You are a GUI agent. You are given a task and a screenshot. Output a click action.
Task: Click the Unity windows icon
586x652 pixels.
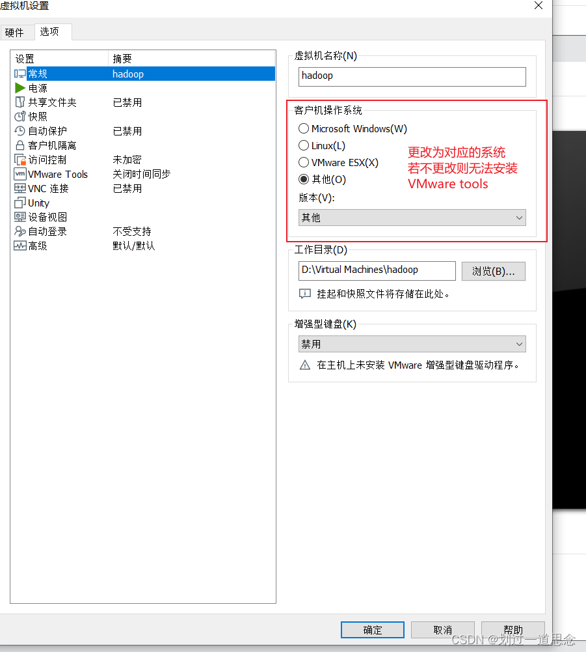click(20, 203)
